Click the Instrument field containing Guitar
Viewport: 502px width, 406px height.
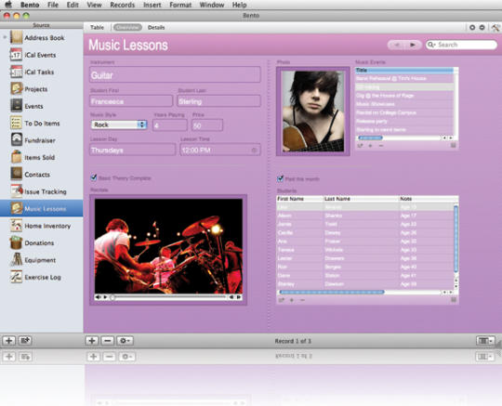(175, 75)
